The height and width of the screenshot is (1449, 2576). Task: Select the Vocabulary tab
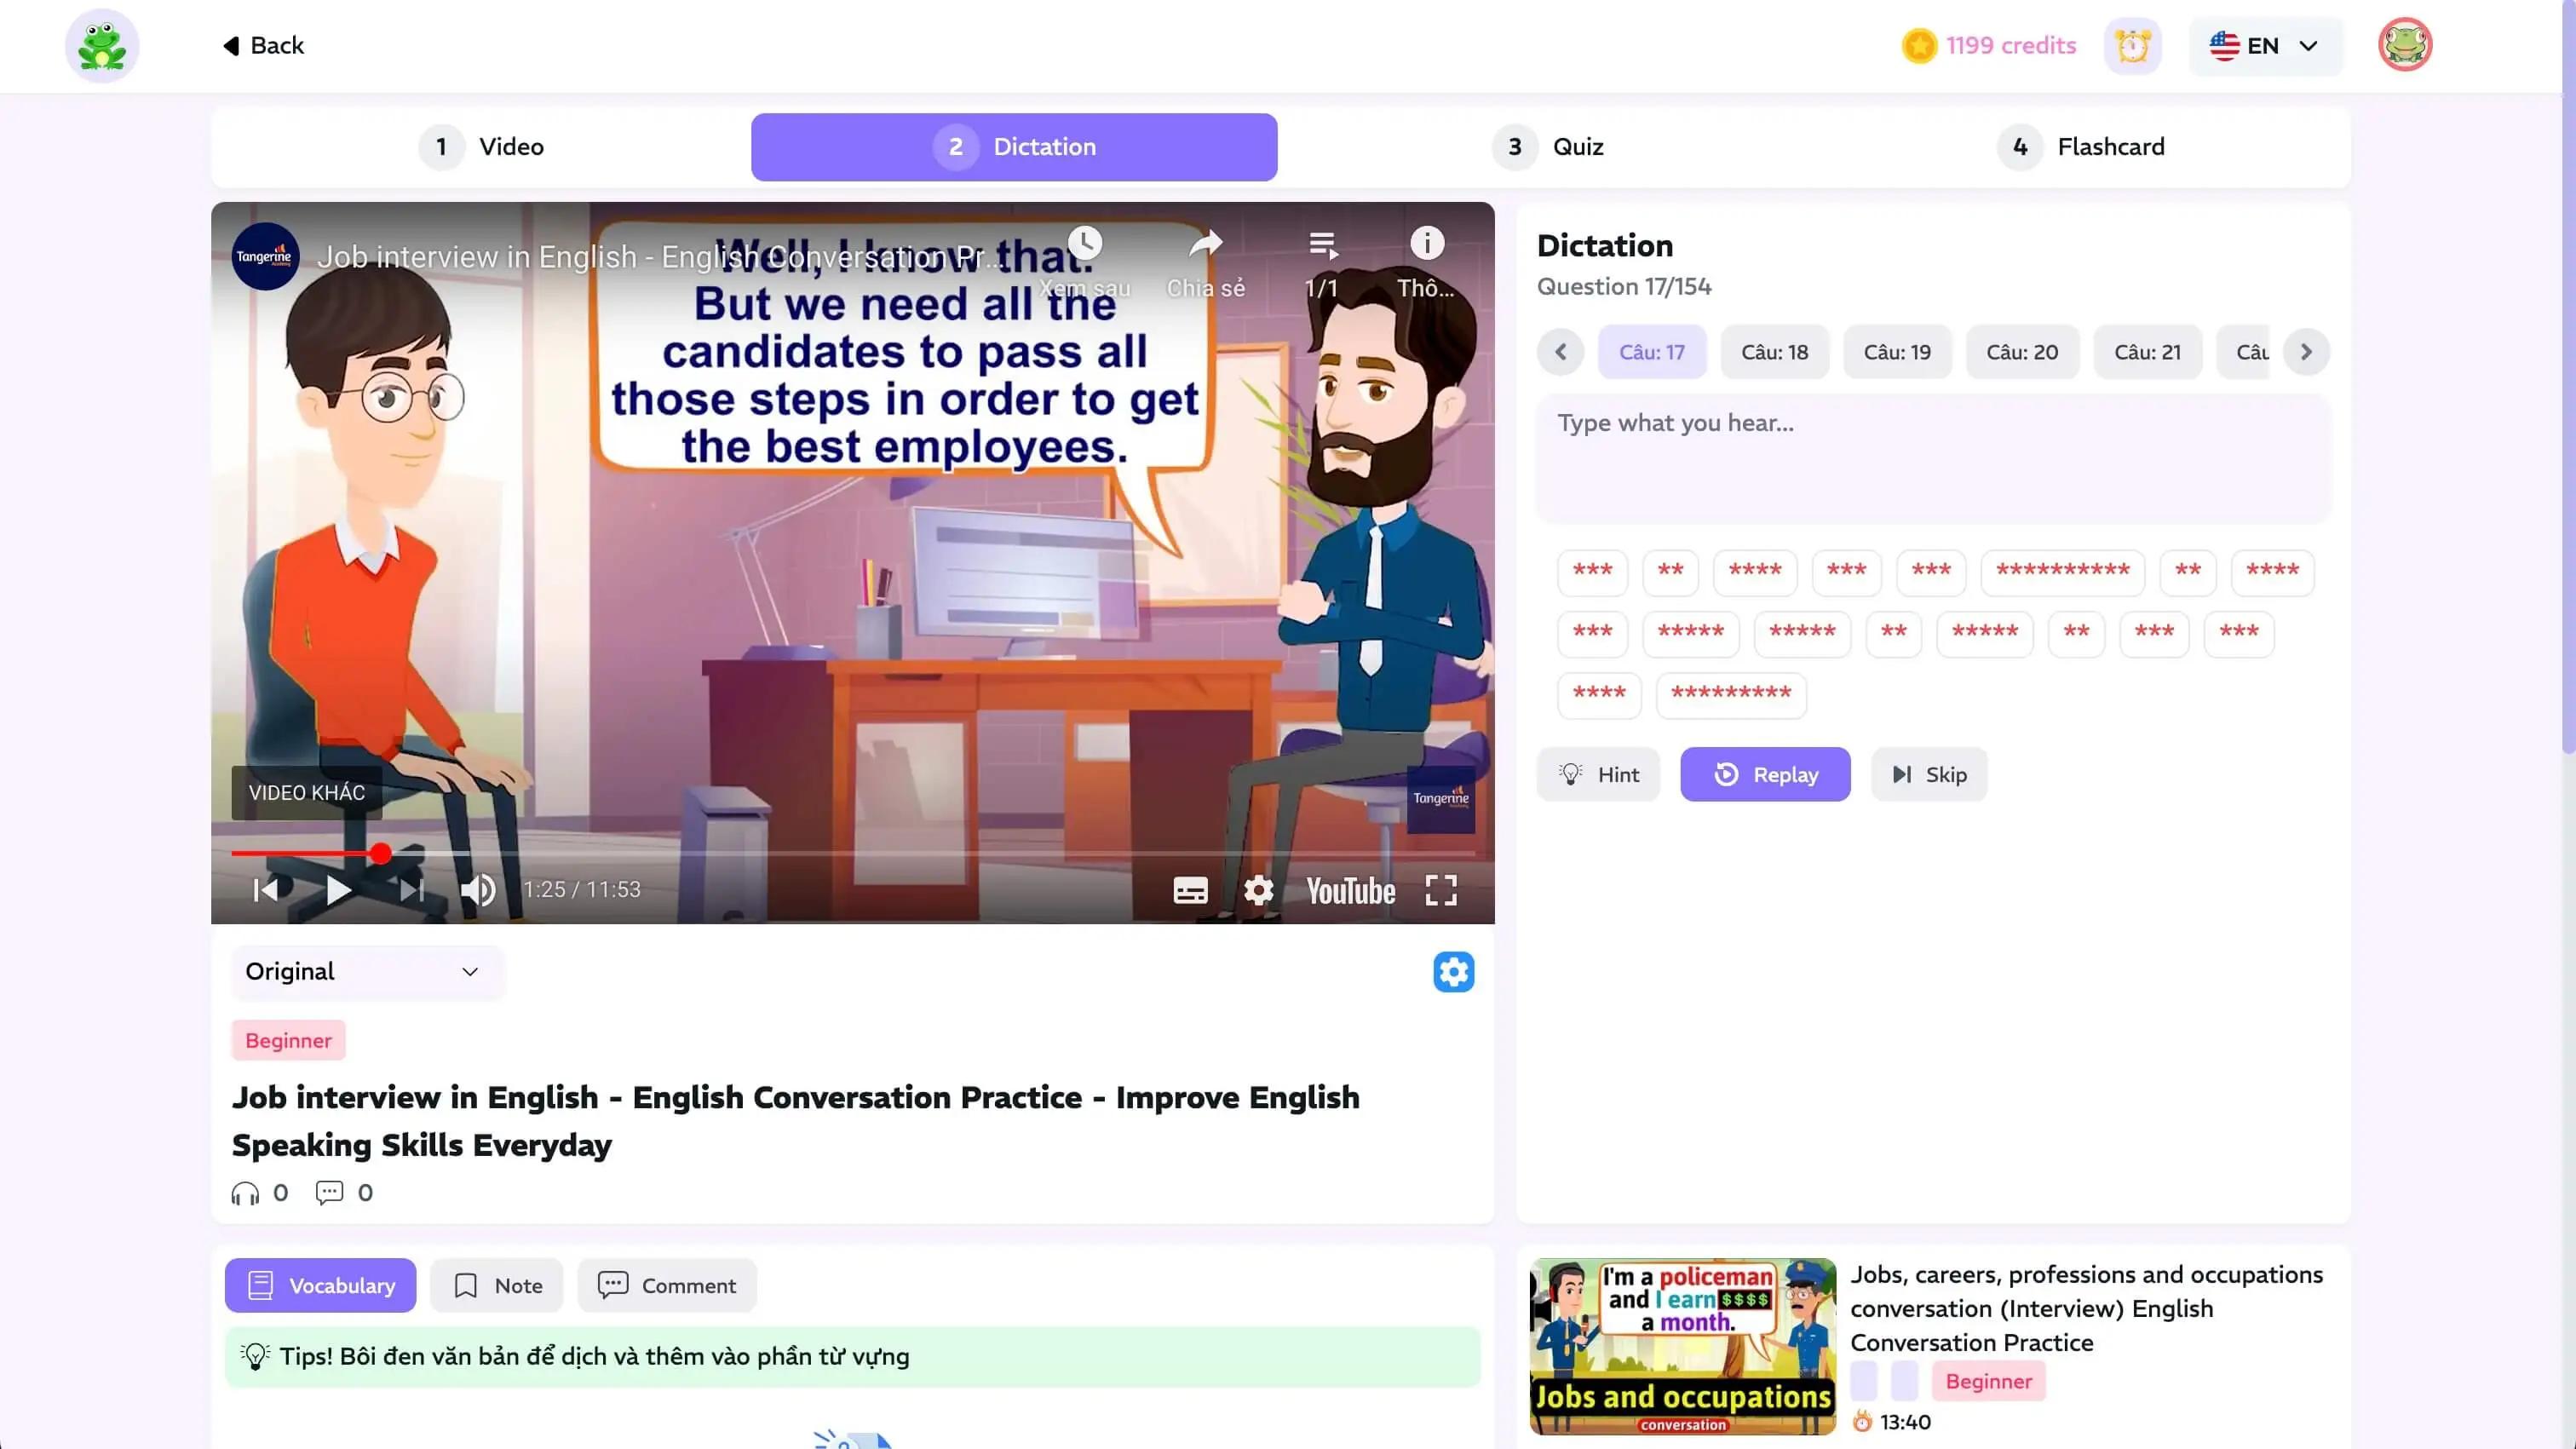(320, 1286)
